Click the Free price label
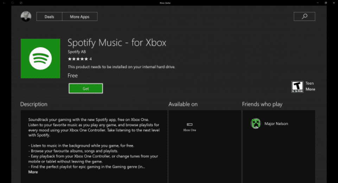Image resolution: width=338 pixels, height=183 pixels. pos(73,76)
